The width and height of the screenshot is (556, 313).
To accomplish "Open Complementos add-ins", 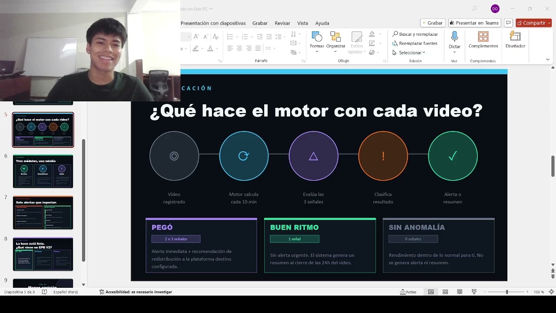I will coord(483,40).
